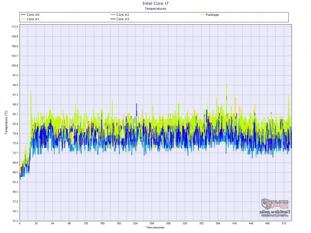The image size is (311, 233).
Task: Click the Core #3 legend entry
Action: 120,19
